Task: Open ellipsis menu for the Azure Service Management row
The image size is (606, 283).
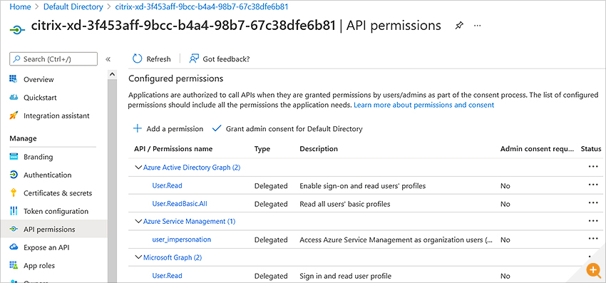Action: pyautogui.click(x=593, y=221)
